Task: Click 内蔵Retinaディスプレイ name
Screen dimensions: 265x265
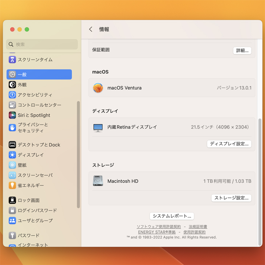Action: click(x=132, y=127)
